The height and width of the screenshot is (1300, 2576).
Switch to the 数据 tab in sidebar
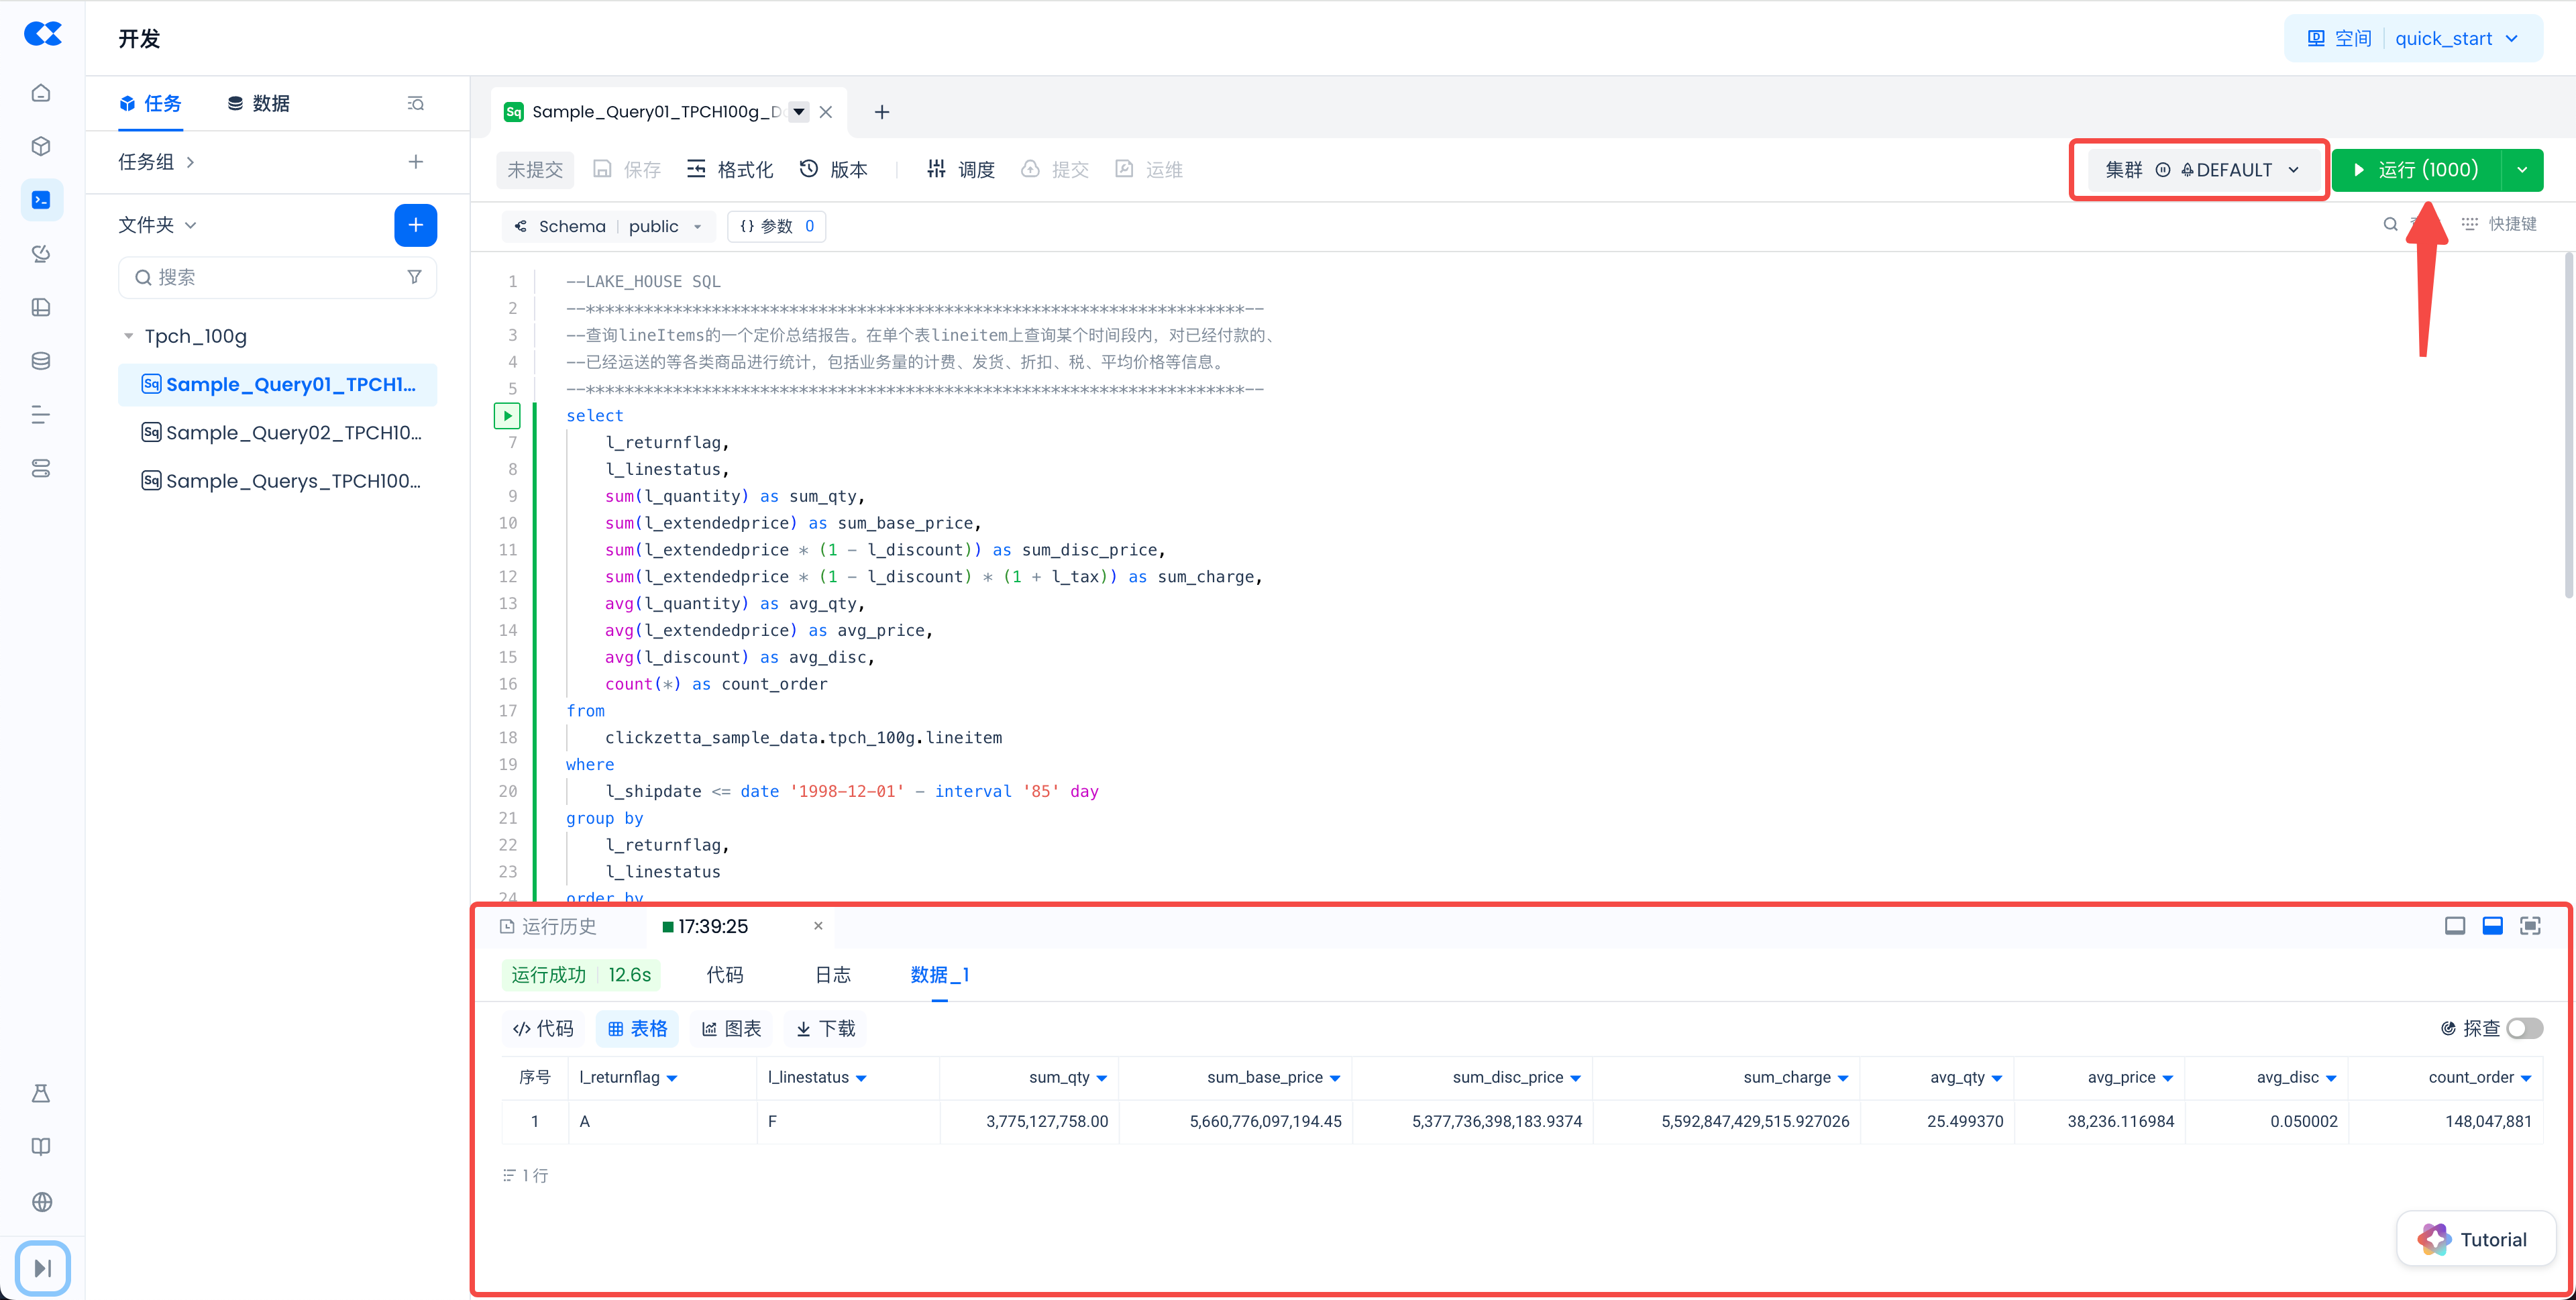tap(258, 103)
